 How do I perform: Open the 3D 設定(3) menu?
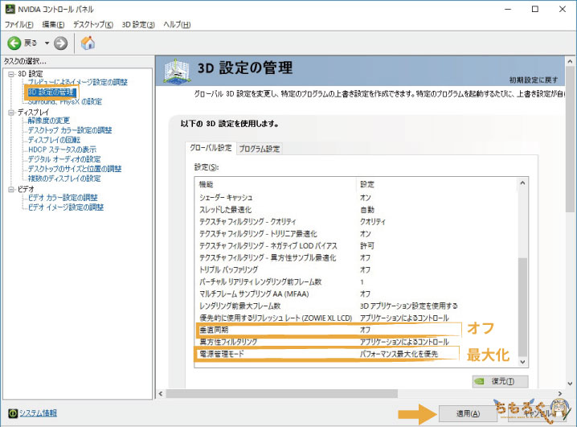point(138,25)
